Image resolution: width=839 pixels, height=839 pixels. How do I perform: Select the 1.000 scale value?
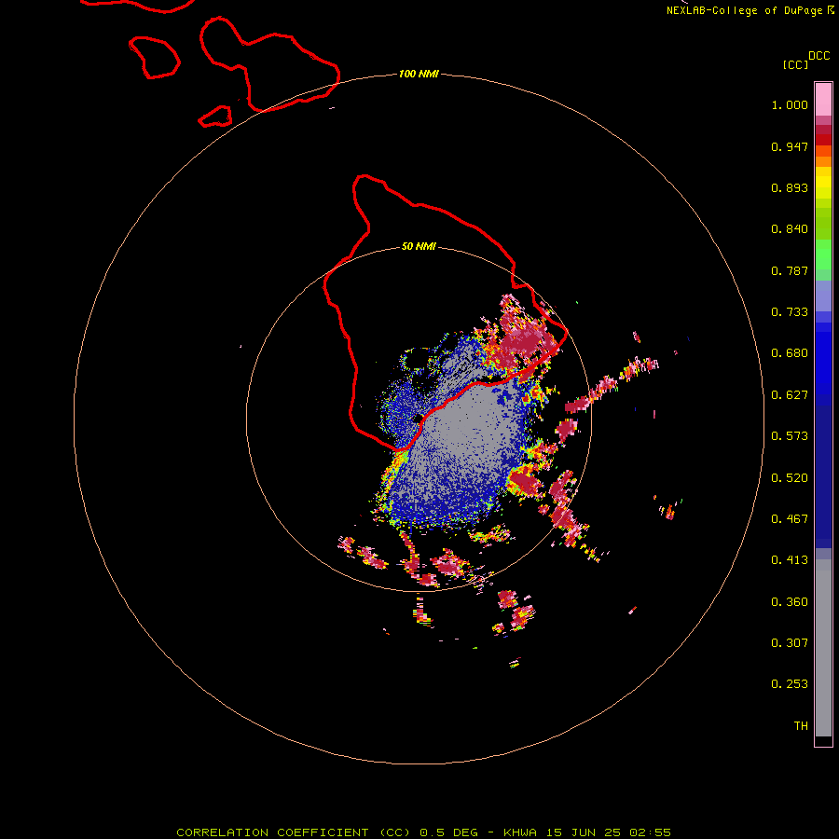tap(790, 104)
